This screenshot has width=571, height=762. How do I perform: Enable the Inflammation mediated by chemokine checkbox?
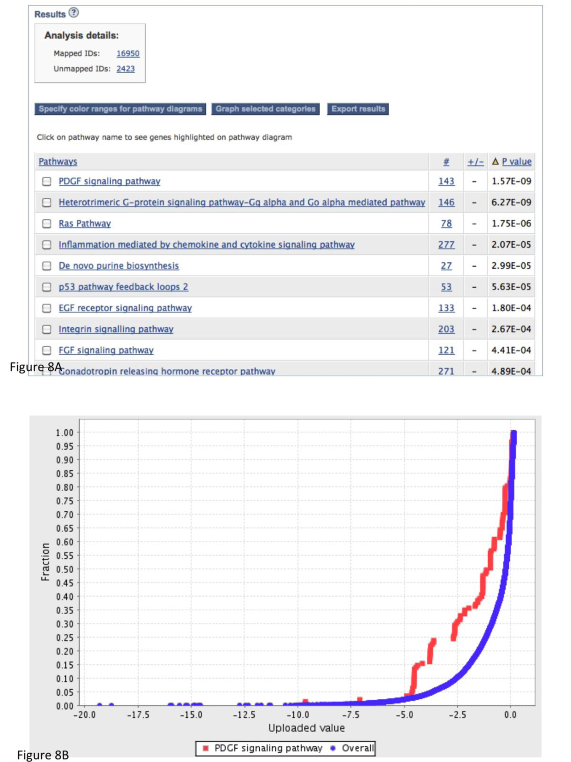(46, 245)
